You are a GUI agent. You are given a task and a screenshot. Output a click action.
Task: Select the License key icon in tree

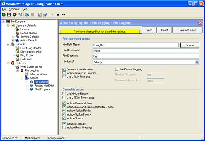point(17,29)
